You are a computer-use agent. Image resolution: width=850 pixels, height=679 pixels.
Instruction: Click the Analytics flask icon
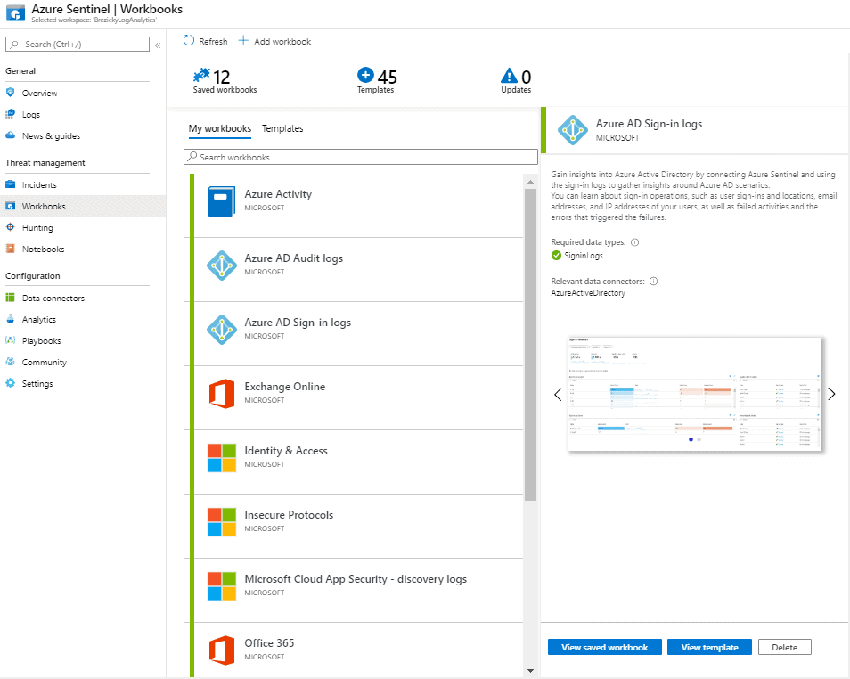pyautogui.click(x=11, y=319)
